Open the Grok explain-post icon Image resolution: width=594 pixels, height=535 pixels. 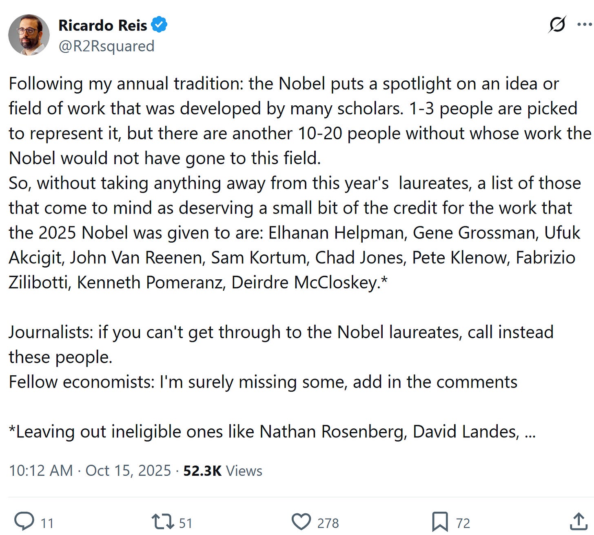(557, 25)
